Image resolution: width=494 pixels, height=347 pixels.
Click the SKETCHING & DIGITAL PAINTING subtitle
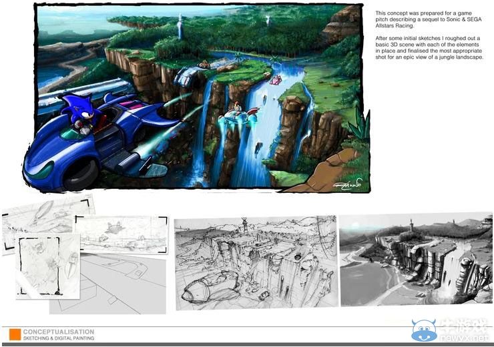(59, 339)
